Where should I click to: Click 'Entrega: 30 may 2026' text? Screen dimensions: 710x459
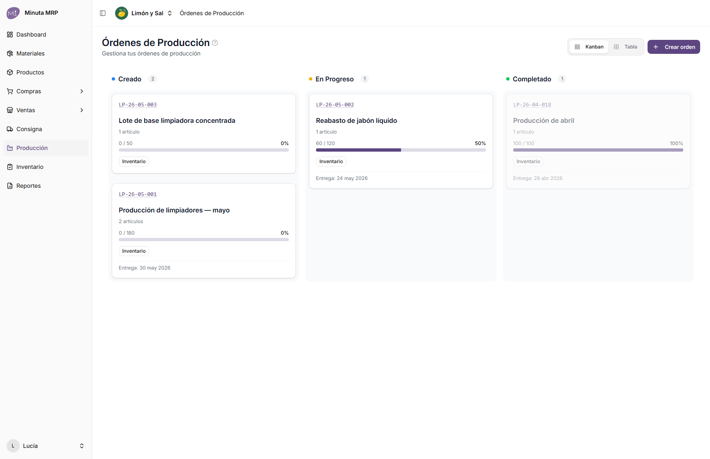(x=145, y=268)
